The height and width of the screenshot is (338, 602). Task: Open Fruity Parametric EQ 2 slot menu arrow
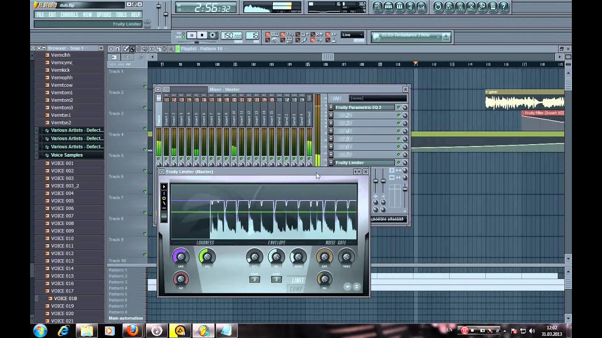coord(331,108)
